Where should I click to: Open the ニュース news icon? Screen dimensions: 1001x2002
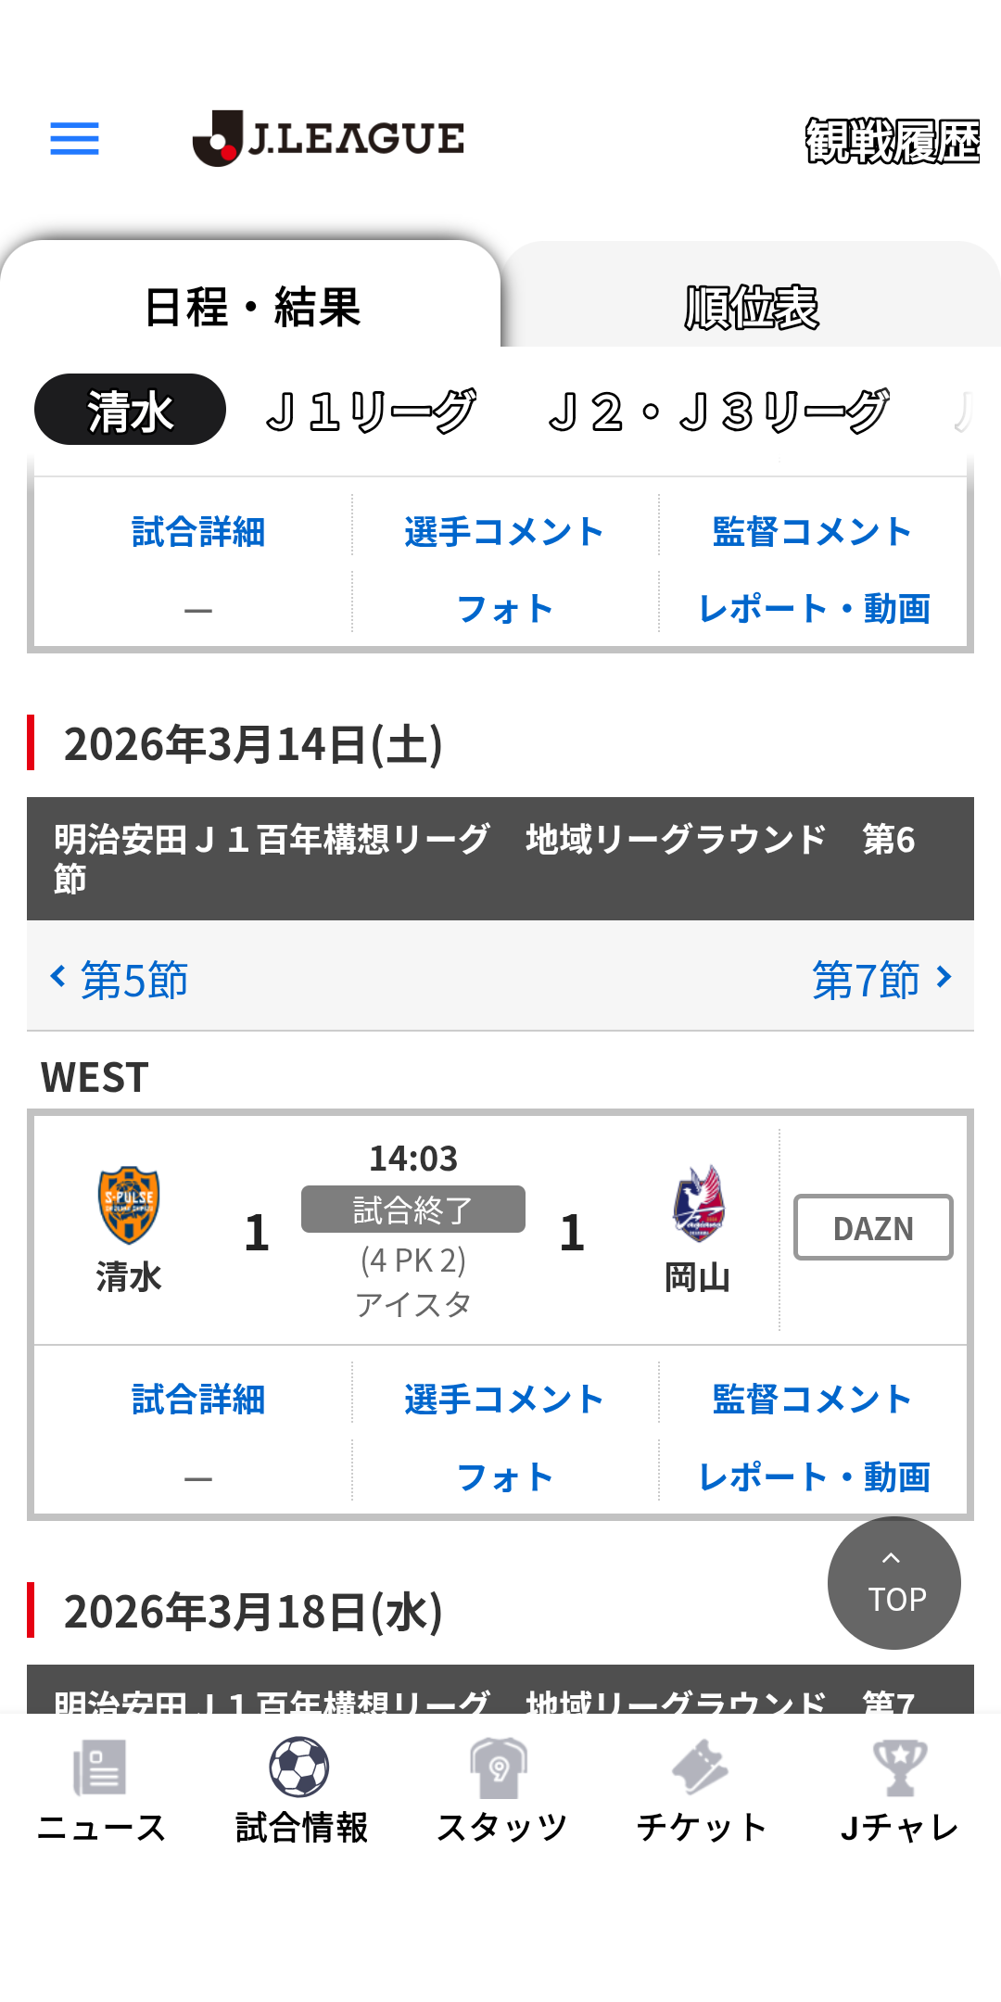point(100,1768)
